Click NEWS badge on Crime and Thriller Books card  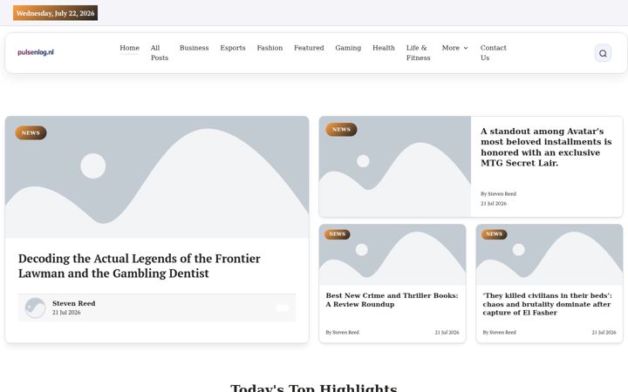[x=338, y=234]
